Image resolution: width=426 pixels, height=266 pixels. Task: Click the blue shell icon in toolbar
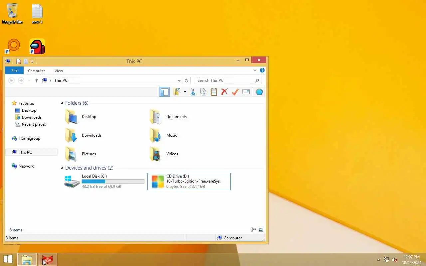coord(259,92)
